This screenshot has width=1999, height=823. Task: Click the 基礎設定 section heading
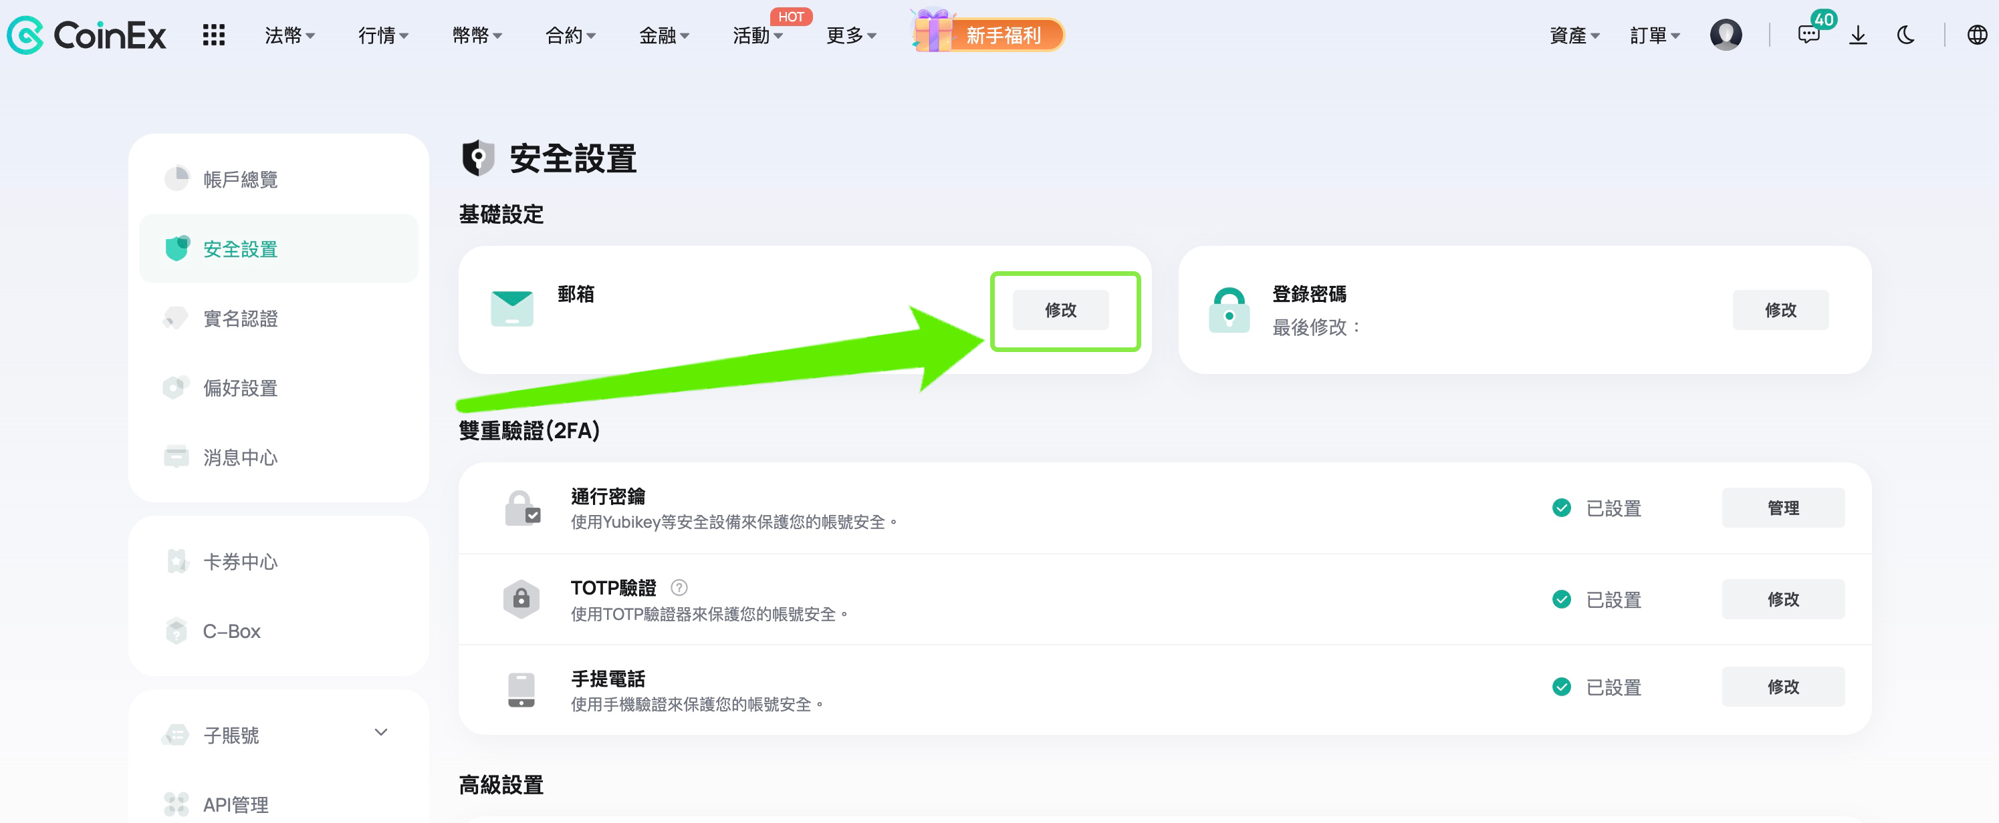coord(501,214)
